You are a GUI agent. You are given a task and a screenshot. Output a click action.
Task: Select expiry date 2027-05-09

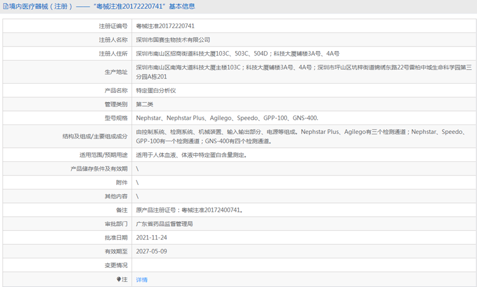click(152, 252)
